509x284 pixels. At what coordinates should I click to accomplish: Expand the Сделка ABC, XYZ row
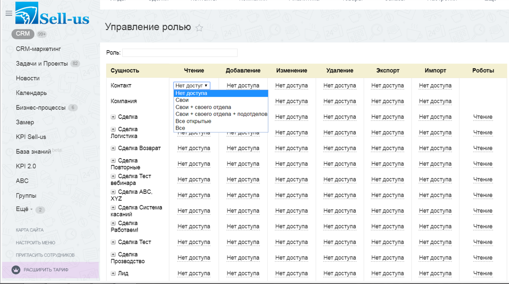[113, 192]
